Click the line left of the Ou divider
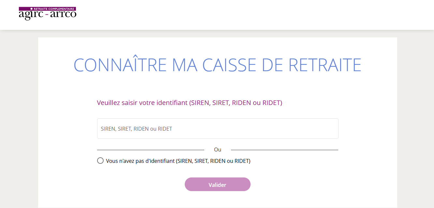The width and height of the screenshot is (434, 208). tap(151, 150)
